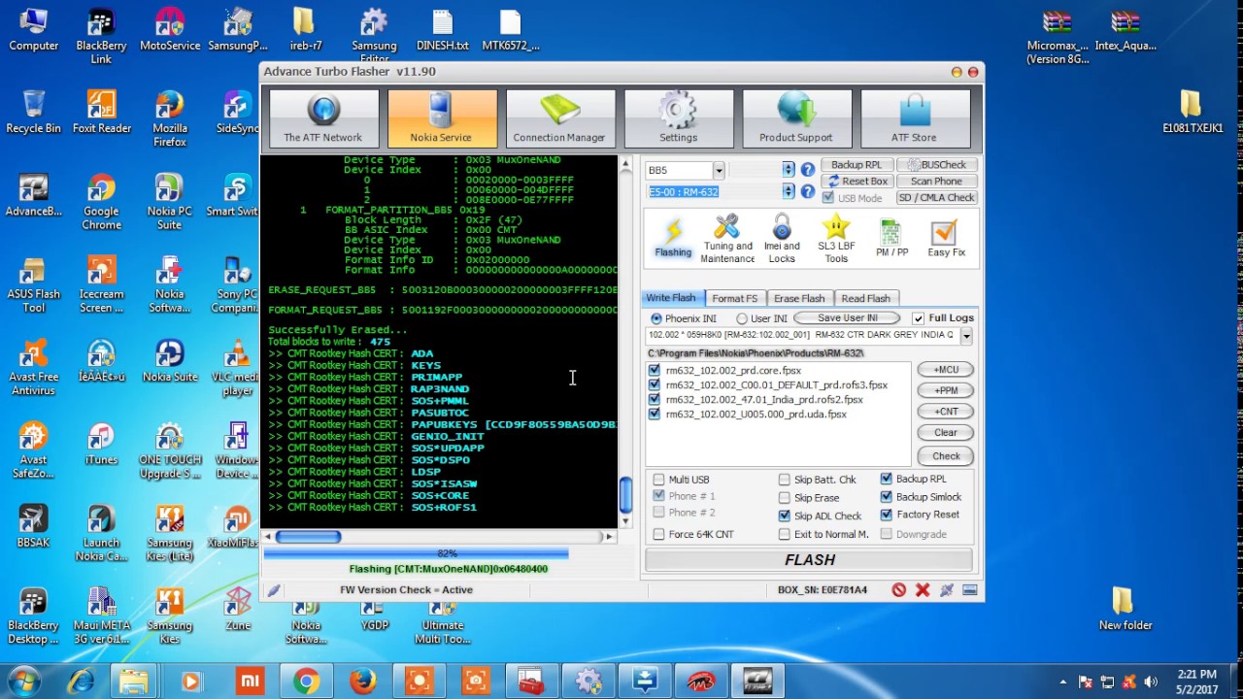1243x699 pixels.
Task: Click the Backup RPL button
Action: tap(857, 165)
